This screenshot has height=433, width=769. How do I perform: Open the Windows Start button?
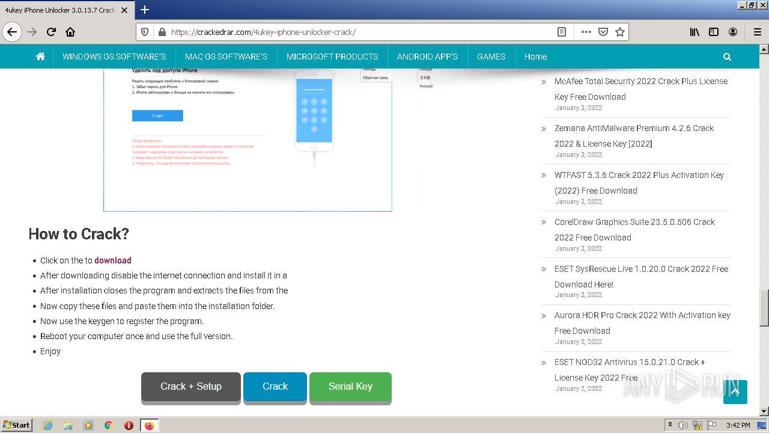coord(17,425)
